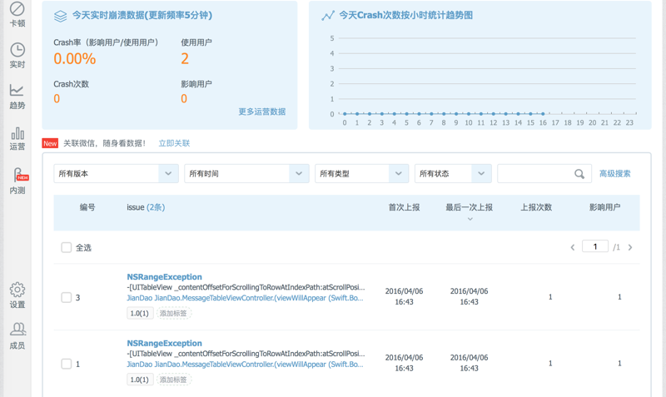Open the 所有状态 dropdown
Viewport: 666px width, 397px height.
coord(453,174)
